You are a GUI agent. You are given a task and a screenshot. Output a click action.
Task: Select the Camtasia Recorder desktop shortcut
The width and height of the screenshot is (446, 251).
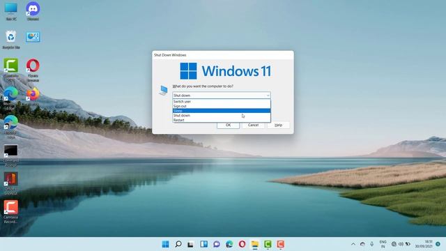[11, 211]
